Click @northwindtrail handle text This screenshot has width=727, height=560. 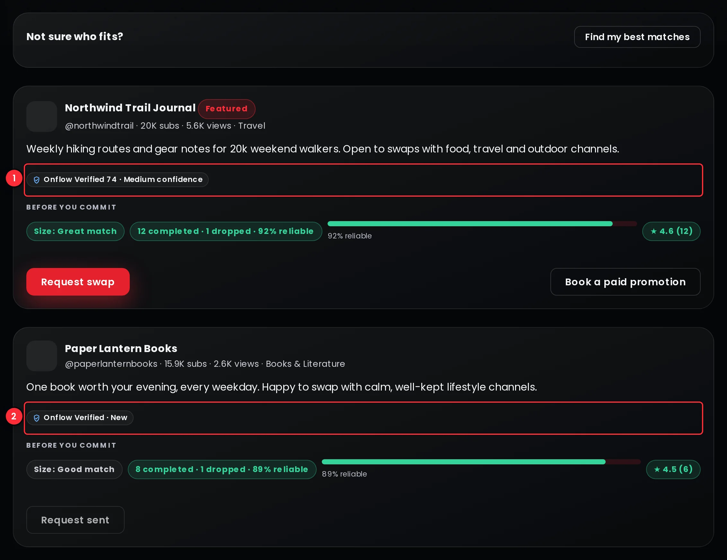[x=99, y=126]
